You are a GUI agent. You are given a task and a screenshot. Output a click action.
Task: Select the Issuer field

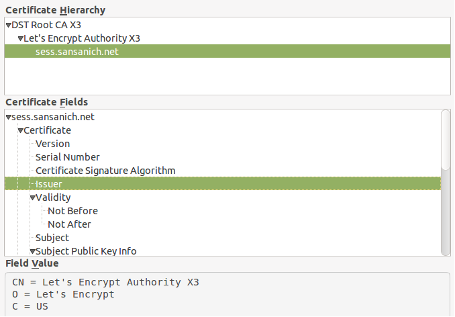(x=49, y=184)
